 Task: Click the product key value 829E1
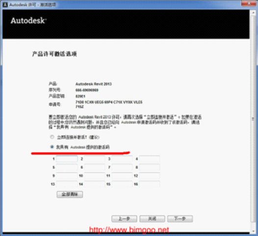click(80, 96)
